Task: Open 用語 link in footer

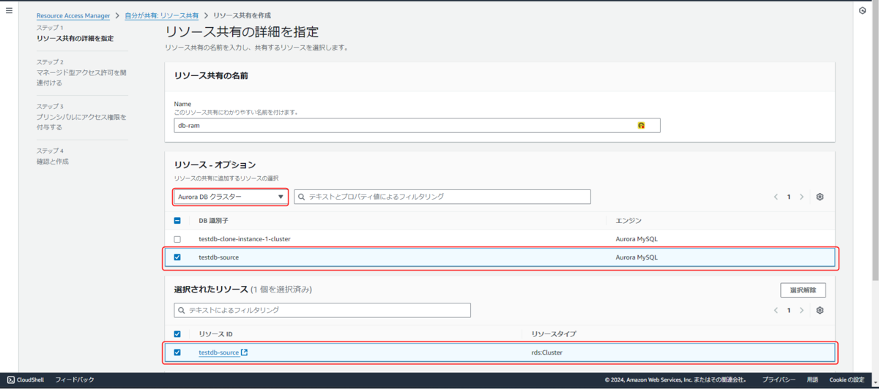Action: (812, 379)
